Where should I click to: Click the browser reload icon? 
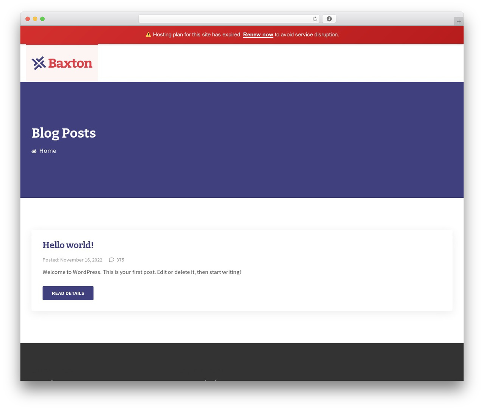click(315, 19)
